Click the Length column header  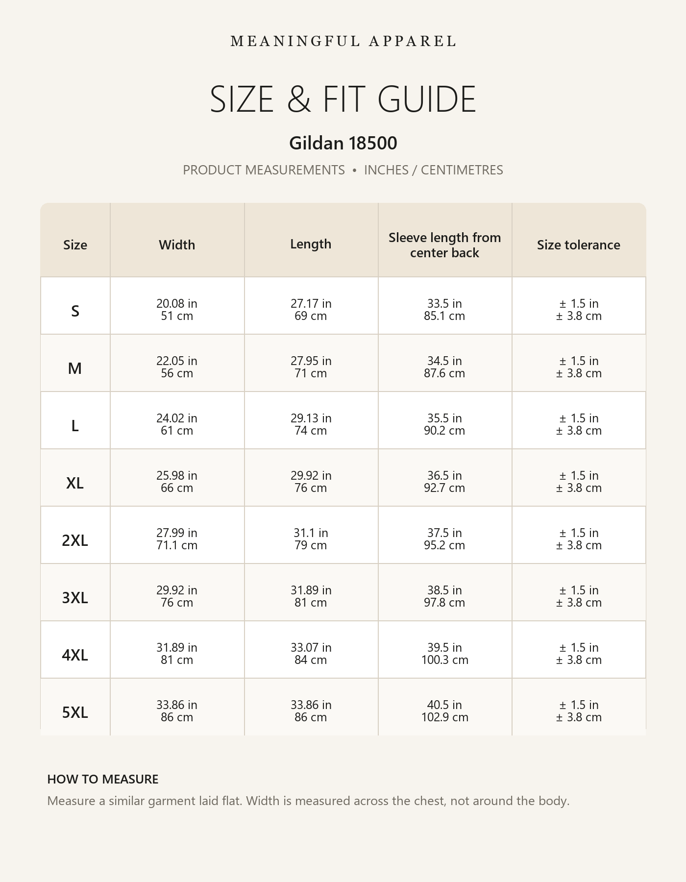tap(311, 244)
